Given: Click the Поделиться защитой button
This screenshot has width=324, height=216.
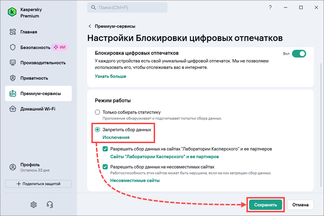Looking at the screenshot, I should tap(38, 184).
